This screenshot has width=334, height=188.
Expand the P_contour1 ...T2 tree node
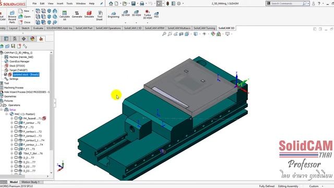point(11,132)
